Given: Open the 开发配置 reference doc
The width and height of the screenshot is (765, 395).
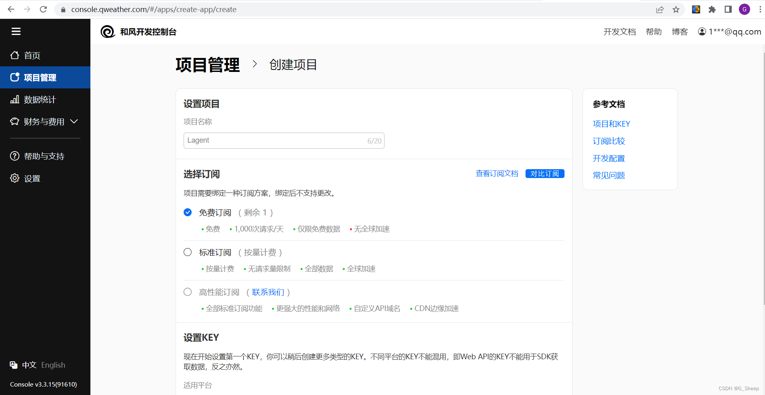Looking at the screenshot, I should (x=609, y=158).
